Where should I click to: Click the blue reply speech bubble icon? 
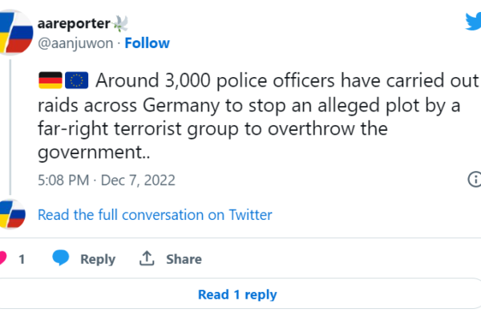click(x=61, y=258)
